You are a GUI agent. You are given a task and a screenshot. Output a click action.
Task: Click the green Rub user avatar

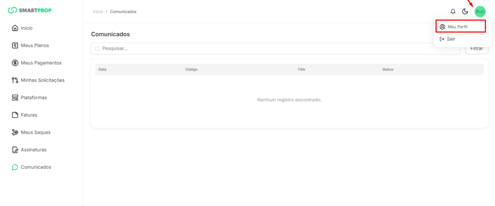click(x=480, y=12)
